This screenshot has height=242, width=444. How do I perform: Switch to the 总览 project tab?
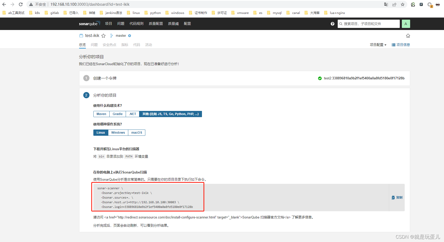82,45
